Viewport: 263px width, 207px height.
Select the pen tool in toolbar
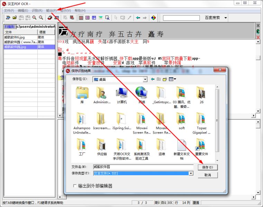tap(129, 18)
